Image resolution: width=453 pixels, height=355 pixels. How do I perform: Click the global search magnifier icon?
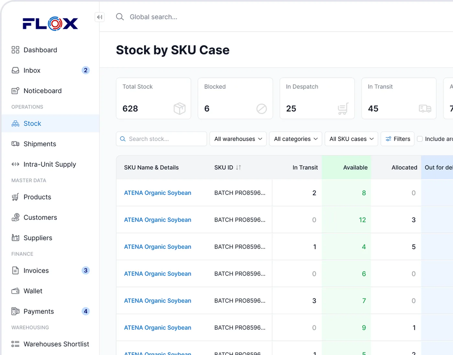point(120,17)
